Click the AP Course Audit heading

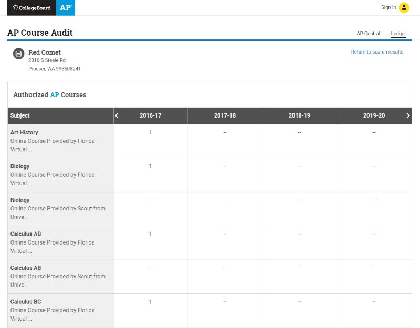(40, 33)
